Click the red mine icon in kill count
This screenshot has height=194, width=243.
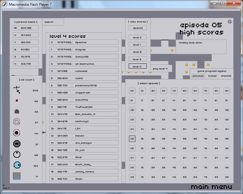(x=17, y=101)
